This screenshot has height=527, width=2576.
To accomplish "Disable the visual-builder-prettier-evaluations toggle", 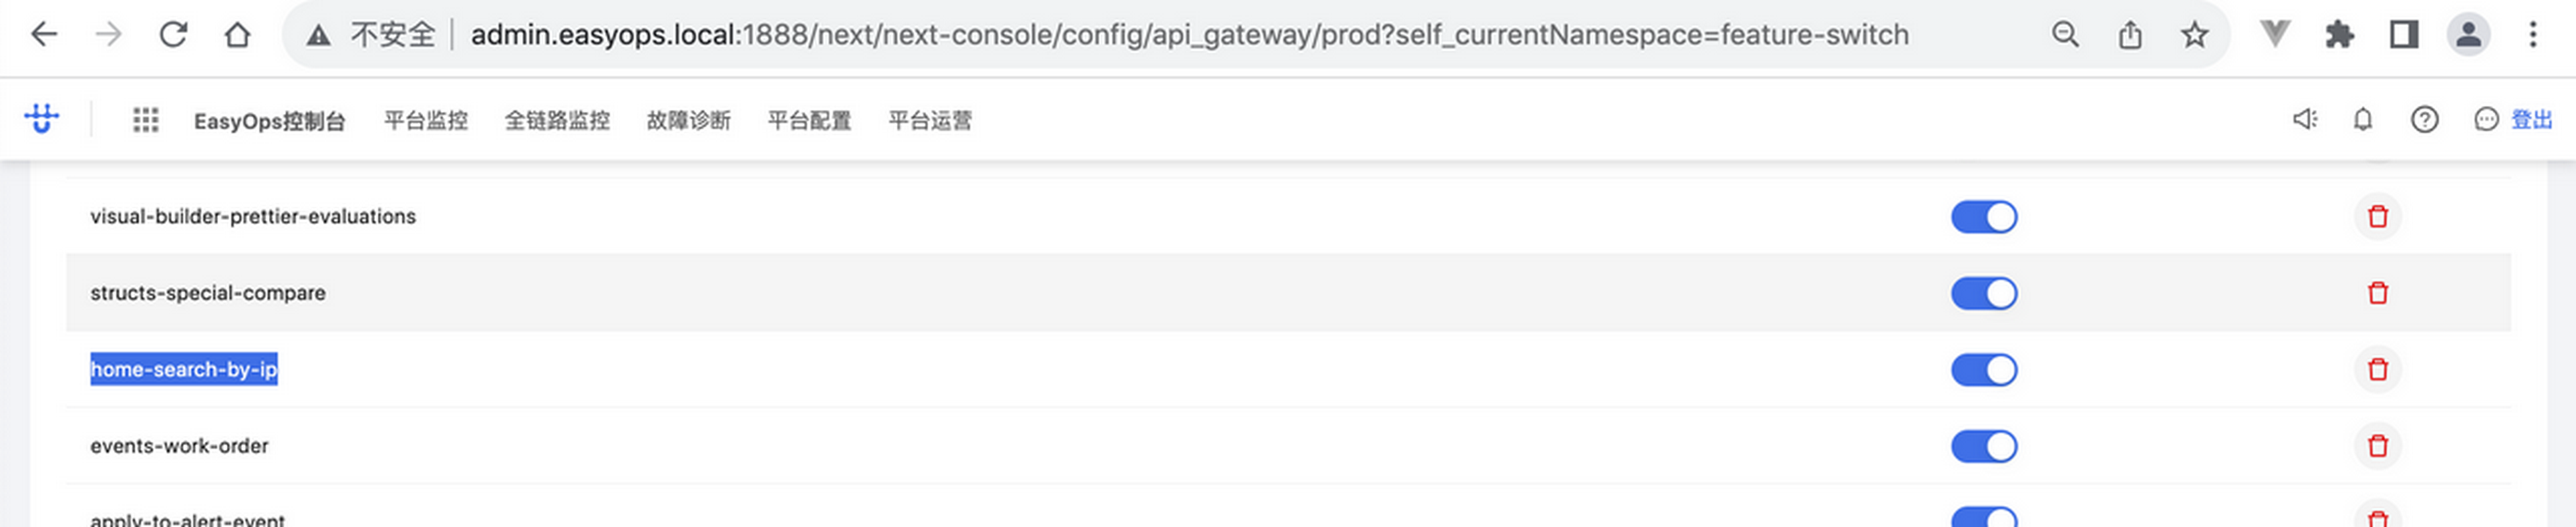I will tap(1984, 217).
